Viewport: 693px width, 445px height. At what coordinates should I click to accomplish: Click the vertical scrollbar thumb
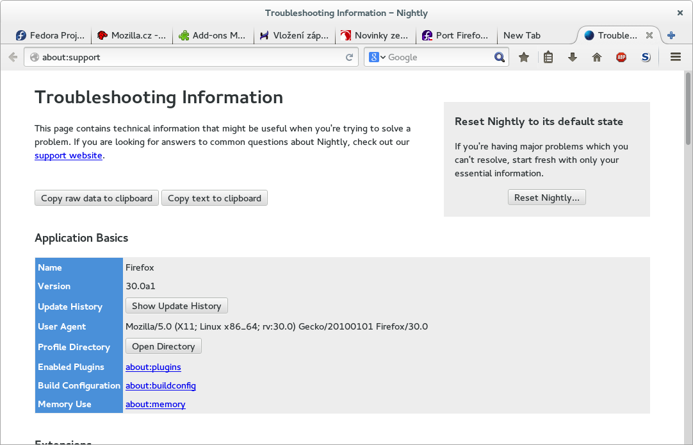[688, 108]
